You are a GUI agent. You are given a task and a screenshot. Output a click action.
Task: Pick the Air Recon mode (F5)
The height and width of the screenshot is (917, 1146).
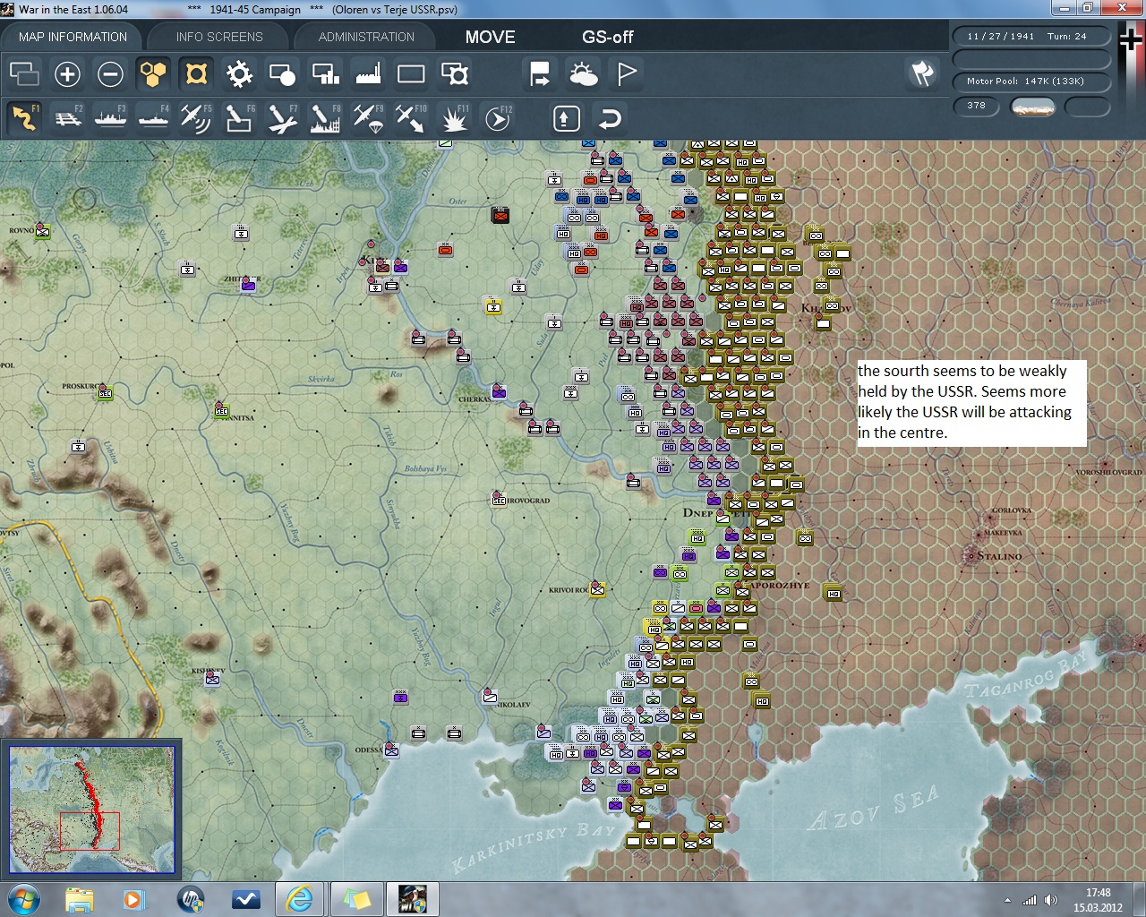click(x=195, y=118)
